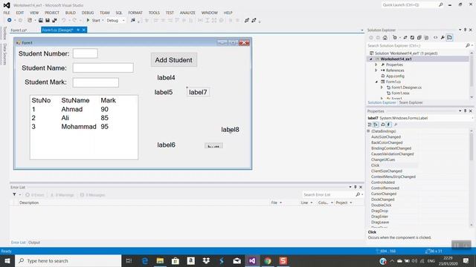476x267 pixels.
Task: Switch to the Output tab
Action: [34, 243]
